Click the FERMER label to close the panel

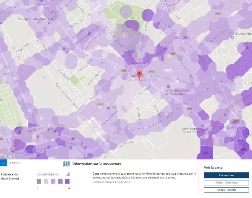click(x=14, y=163)
